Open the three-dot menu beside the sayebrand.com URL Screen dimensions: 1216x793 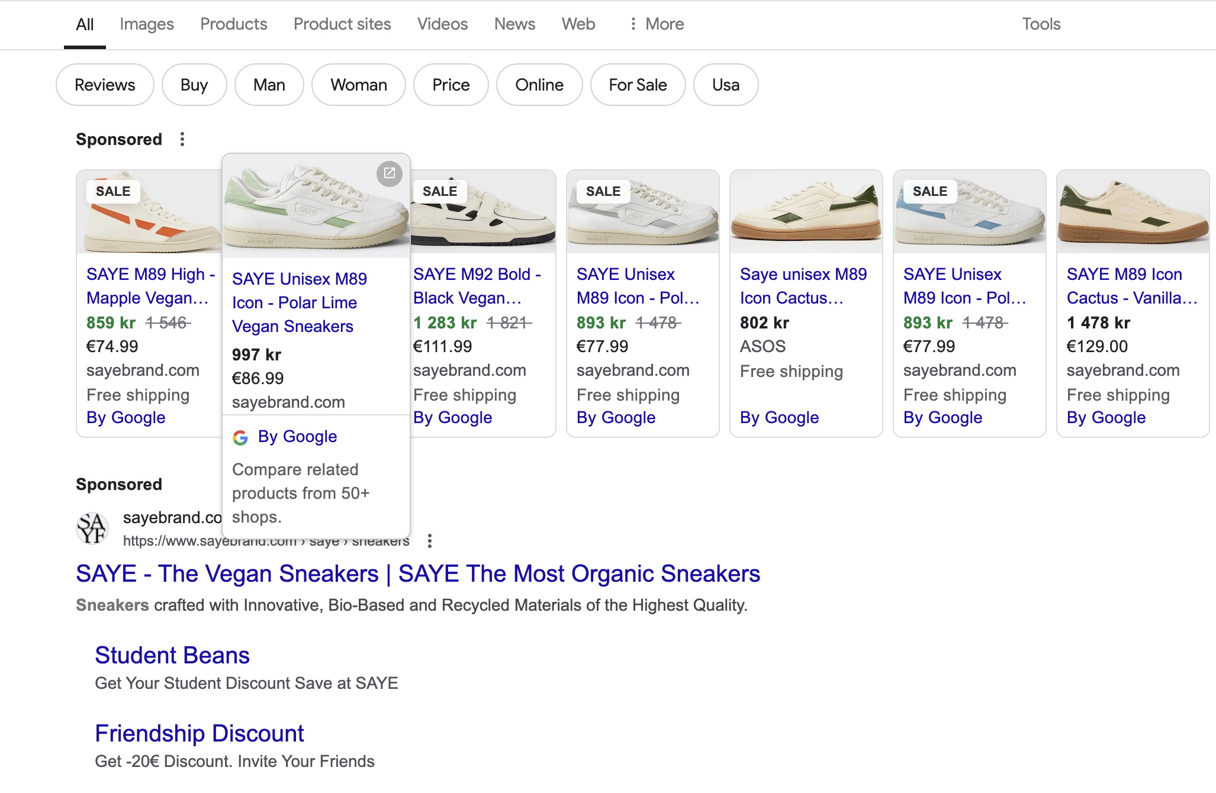click(x=430, y=541)
